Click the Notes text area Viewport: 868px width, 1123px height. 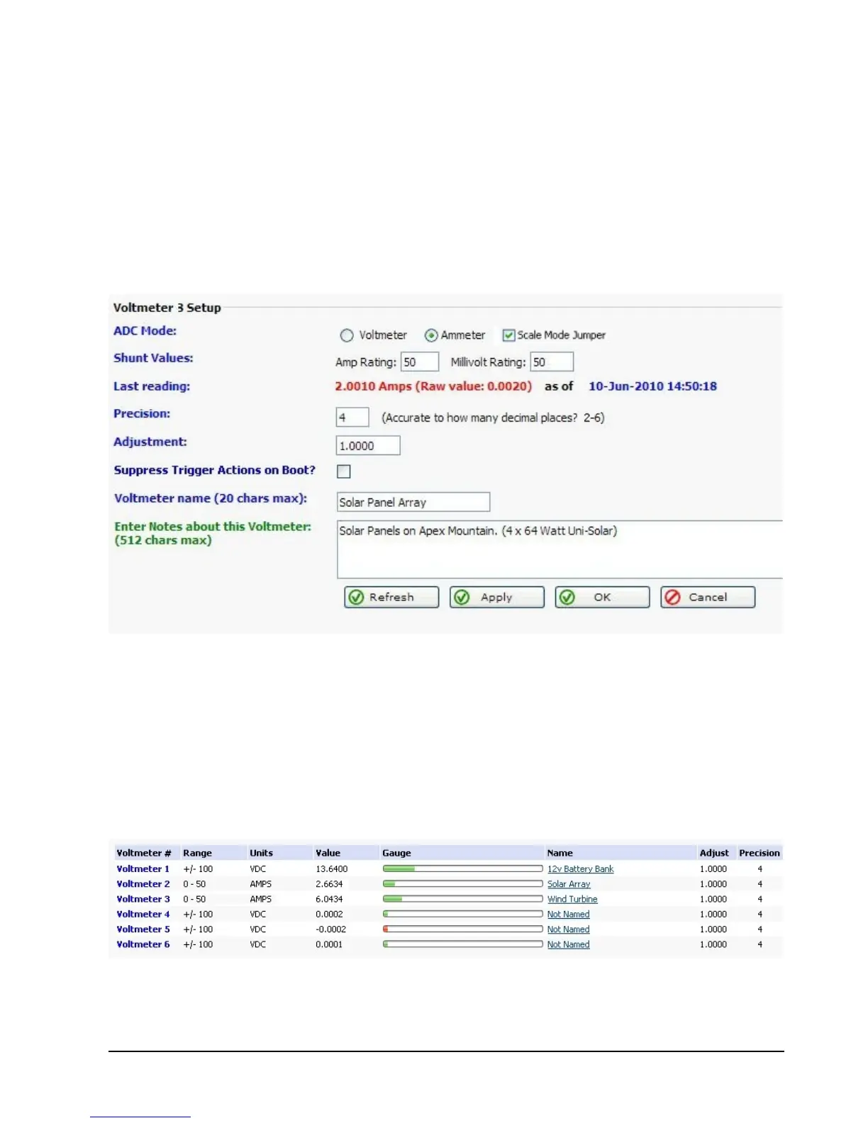point(560,550)
